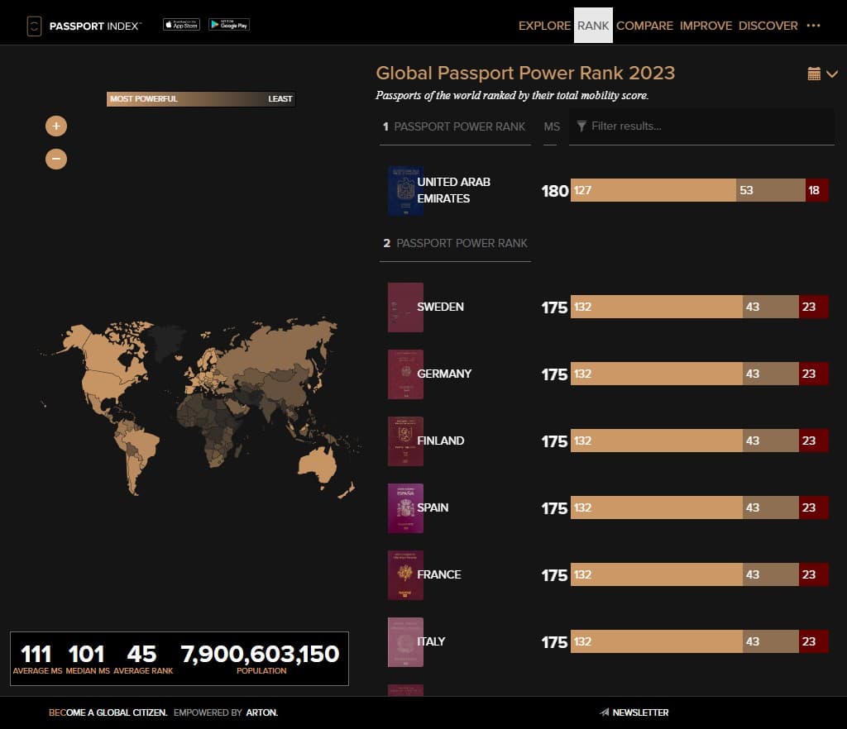Click Germany's dark red 23 bar segment
Screen dimensions: 847x729
(x=813, y=374)
